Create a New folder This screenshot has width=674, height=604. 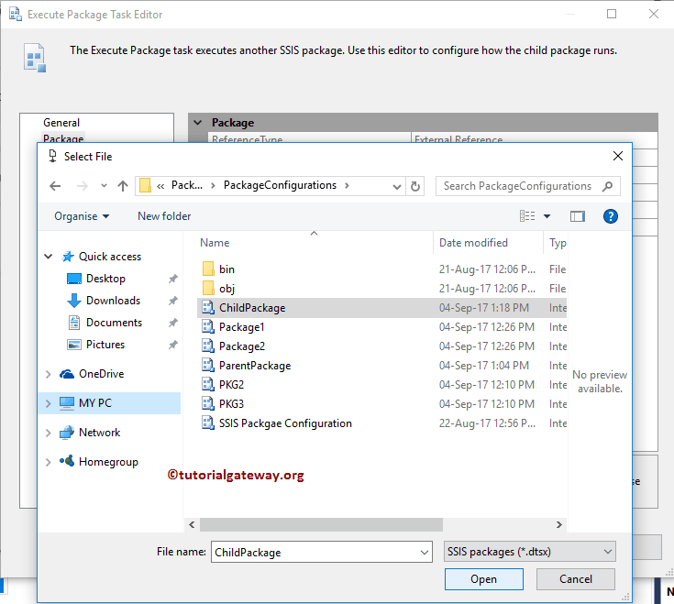point(164,216)
